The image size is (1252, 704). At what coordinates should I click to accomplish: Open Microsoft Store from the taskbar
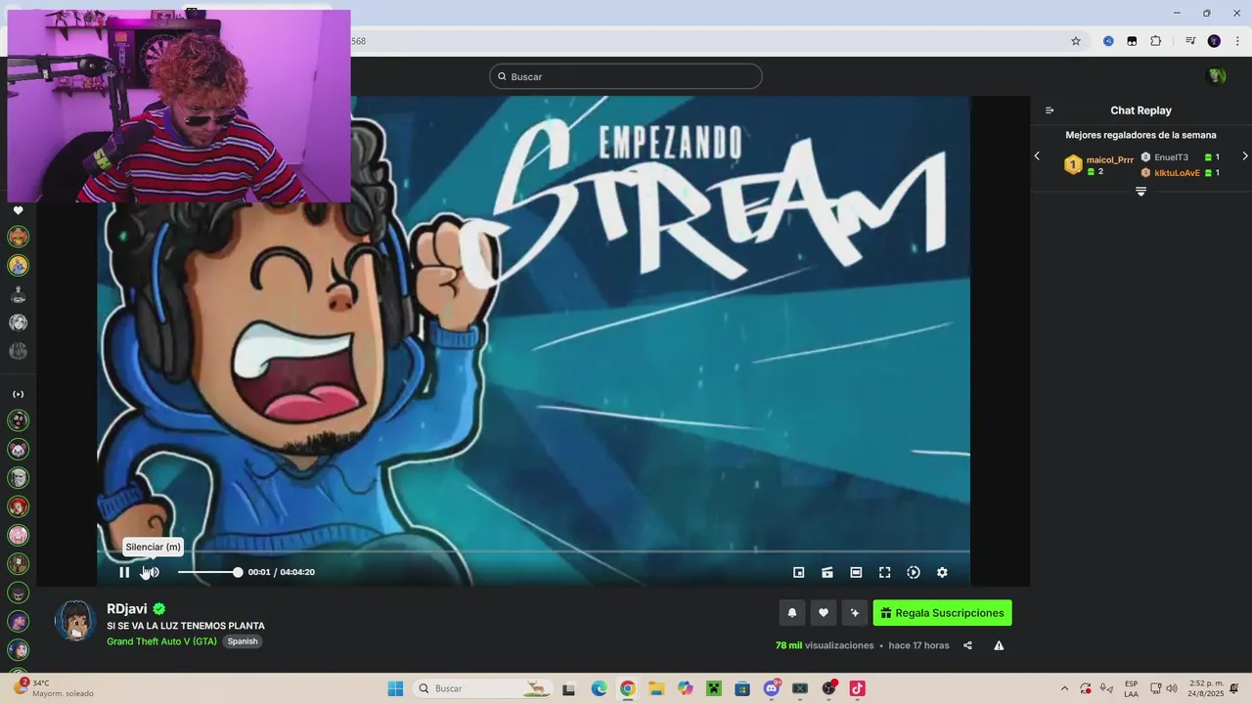742,688
